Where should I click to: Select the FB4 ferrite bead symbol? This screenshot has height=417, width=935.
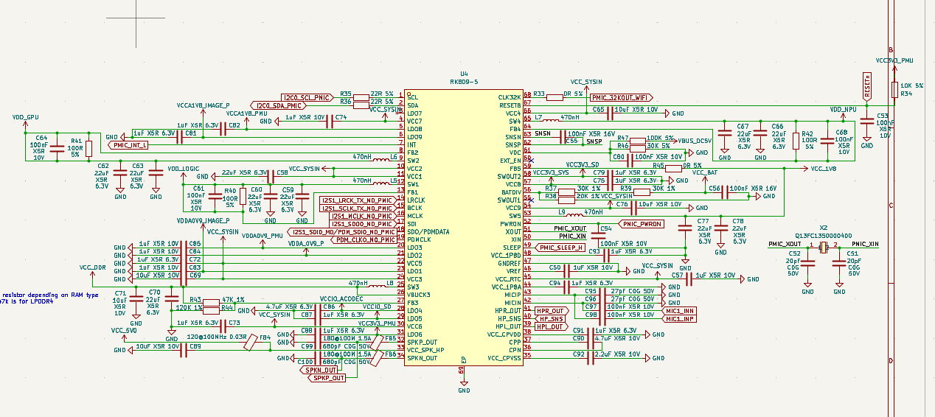(x=251, y=342)
